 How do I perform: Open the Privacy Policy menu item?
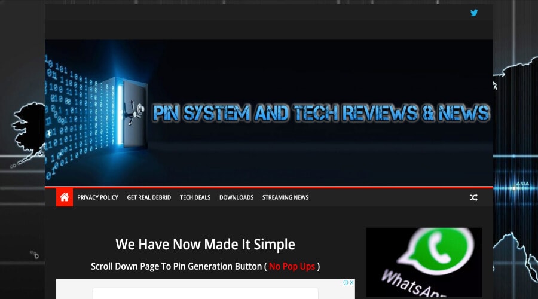tap(97, 197)
